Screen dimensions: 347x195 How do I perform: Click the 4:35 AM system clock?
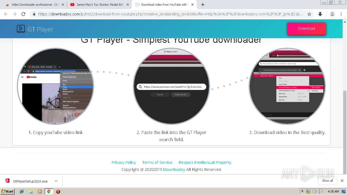tap(333, 191)
